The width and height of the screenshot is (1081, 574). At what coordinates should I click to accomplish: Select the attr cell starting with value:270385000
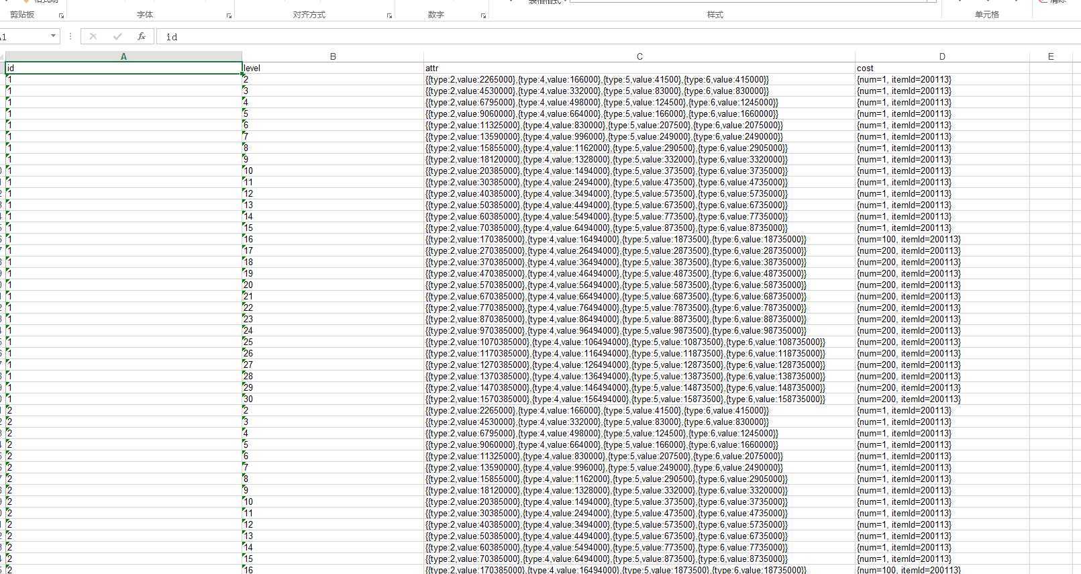639,250
